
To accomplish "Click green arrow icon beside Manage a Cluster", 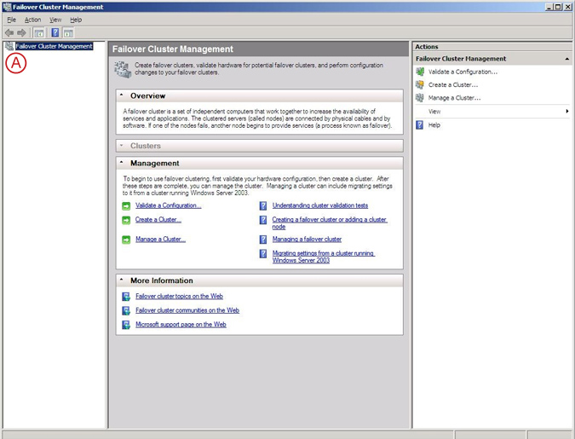I will click(126, 240).
